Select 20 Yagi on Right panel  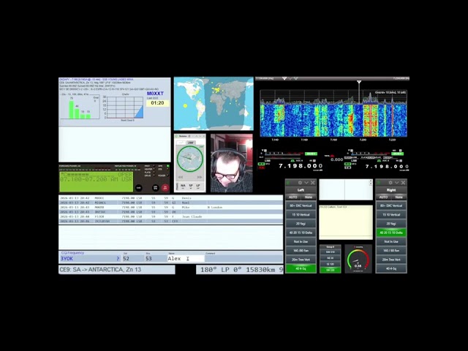tap(391, 224)
